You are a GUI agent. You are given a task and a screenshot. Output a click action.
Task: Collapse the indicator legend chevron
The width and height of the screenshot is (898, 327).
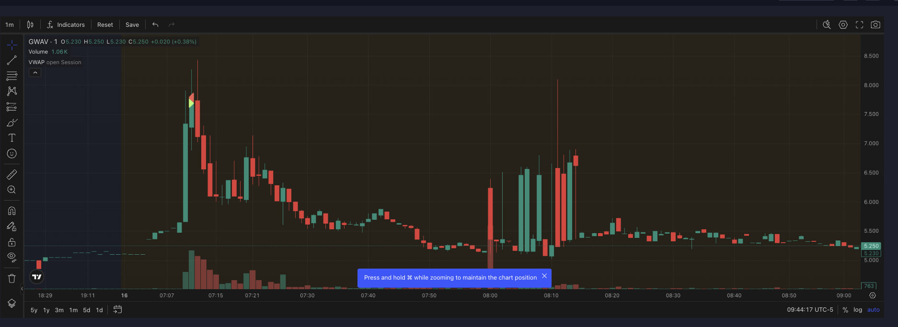tap(35, 73)
